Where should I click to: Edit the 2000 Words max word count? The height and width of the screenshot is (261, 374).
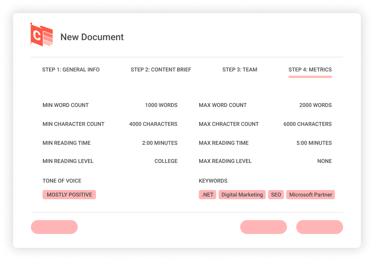[x=315, y=105]
